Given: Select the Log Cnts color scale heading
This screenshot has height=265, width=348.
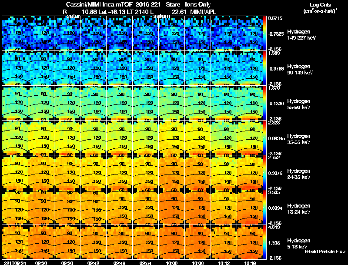Looking at the screenshot, I should click(320, 5).
